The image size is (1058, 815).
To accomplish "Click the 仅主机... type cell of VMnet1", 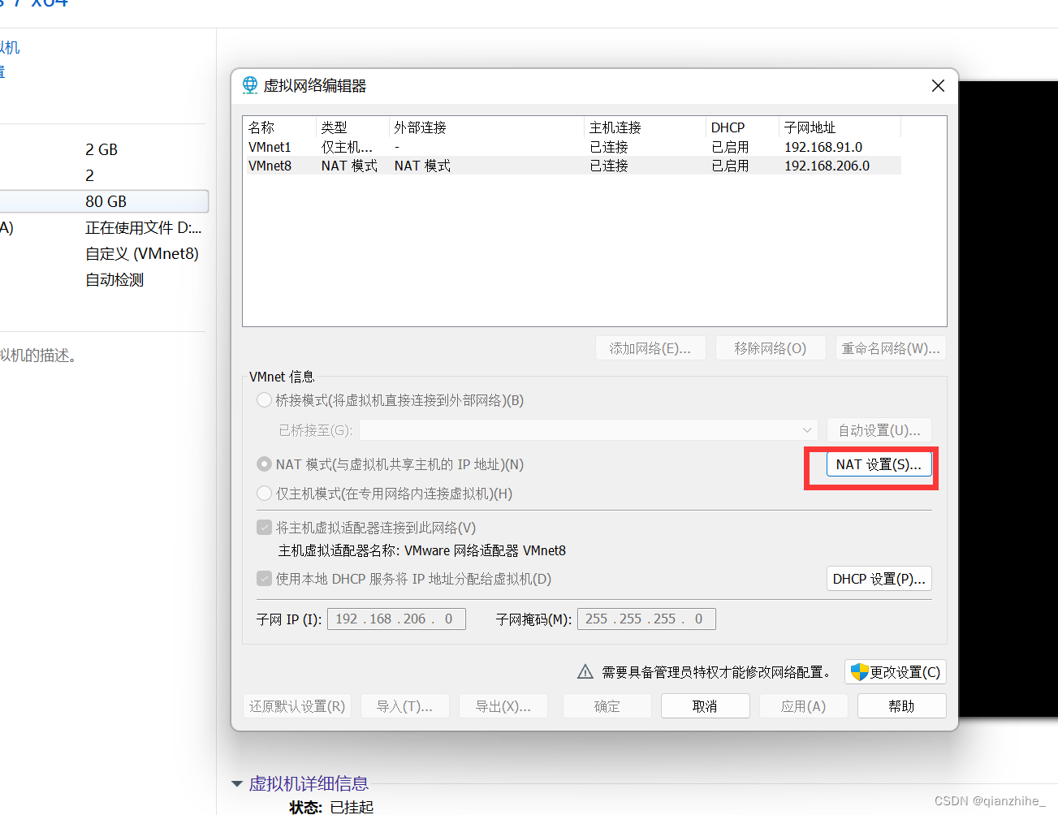I will pyautogui.click(x=347, y=147).
